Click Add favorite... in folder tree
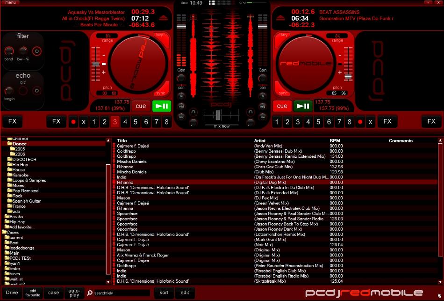 click(20, 227)
